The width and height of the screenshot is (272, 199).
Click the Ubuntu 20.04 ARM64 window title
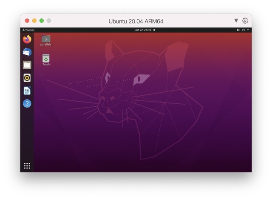coord(136,21)
